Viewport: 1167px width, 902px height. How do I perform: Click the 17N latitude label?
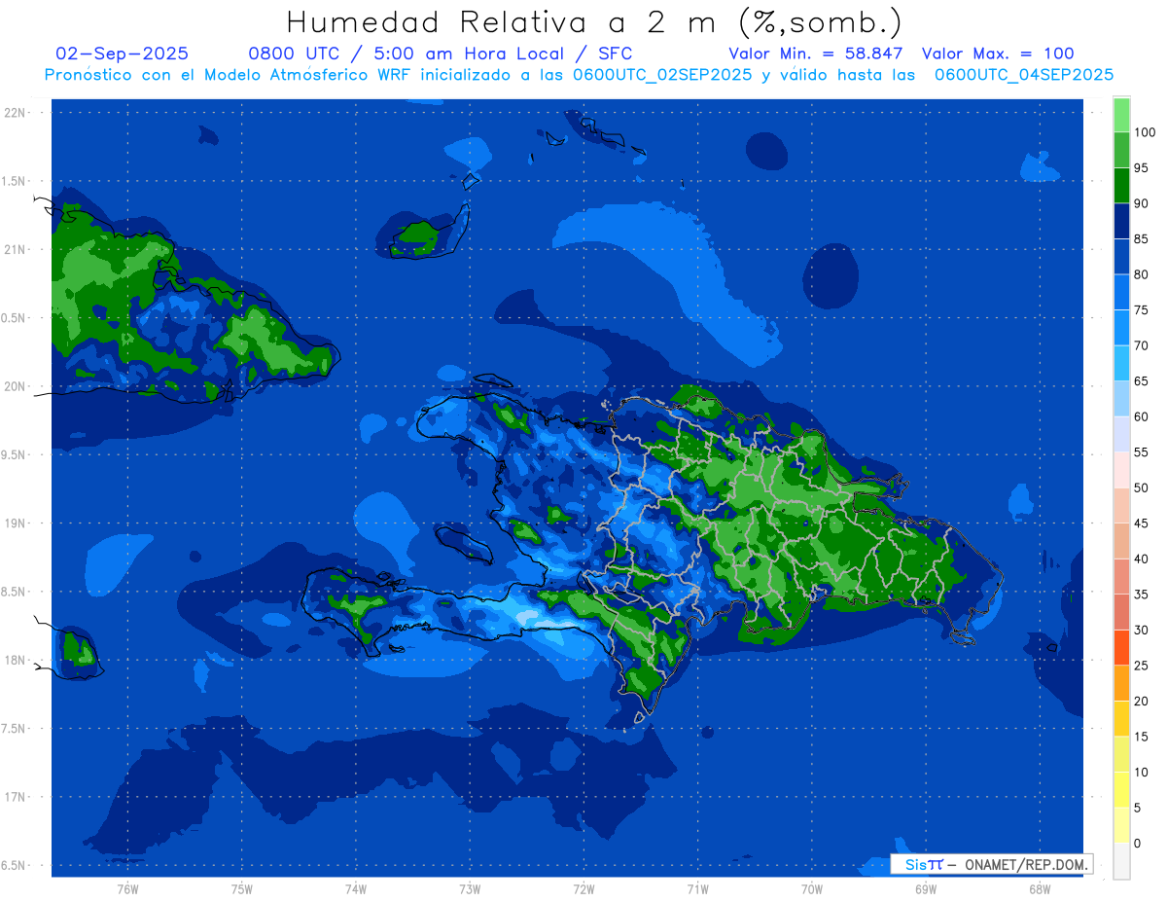tap(16, 797)
